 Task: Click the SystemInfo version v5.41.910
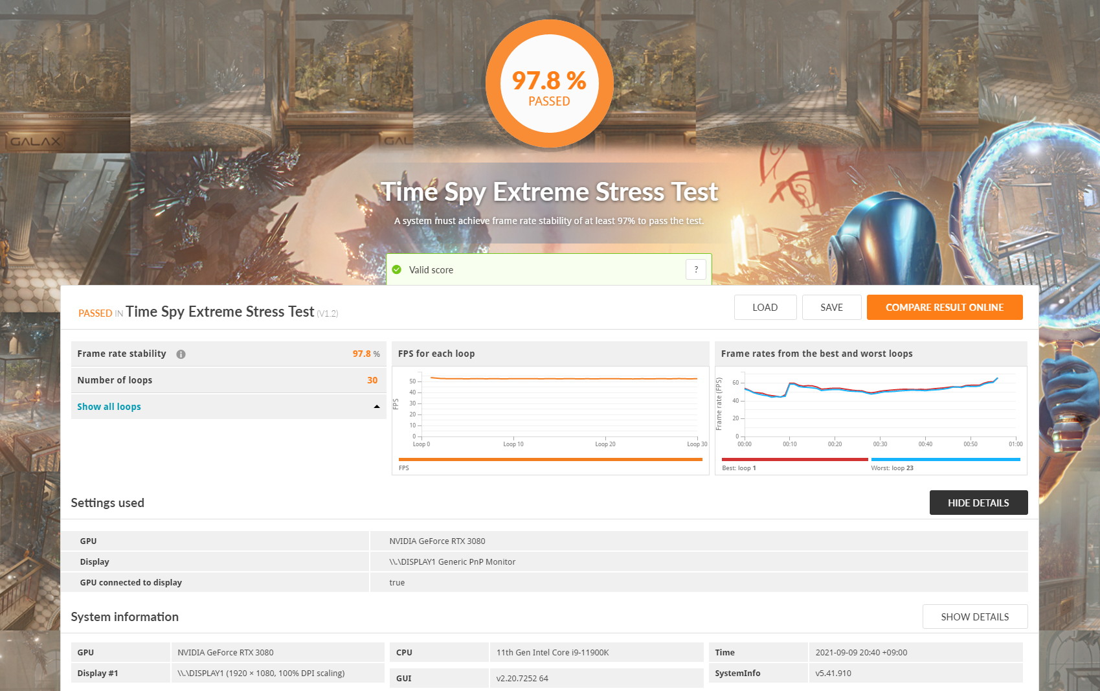[x=833, y=674]
